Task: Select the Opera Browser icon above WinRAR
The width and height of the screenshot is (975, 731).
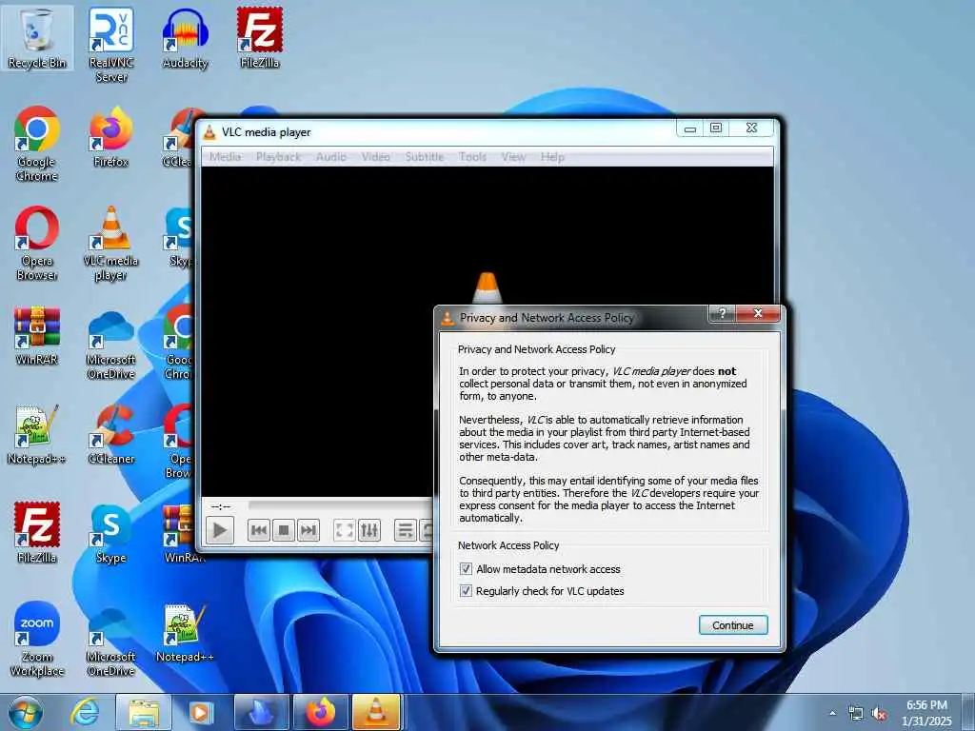Action: click(37, 243)
